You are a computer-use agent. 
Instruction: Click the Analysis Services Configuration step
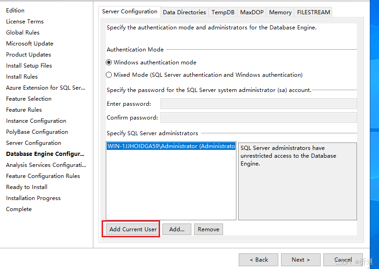point(46,165)
